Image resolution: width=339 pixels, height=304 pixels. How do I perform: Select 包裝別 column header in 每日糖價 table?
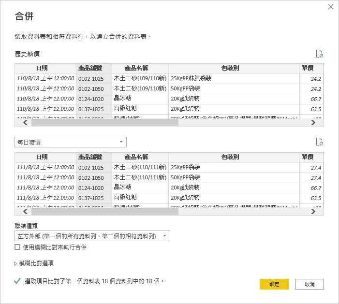234,157
